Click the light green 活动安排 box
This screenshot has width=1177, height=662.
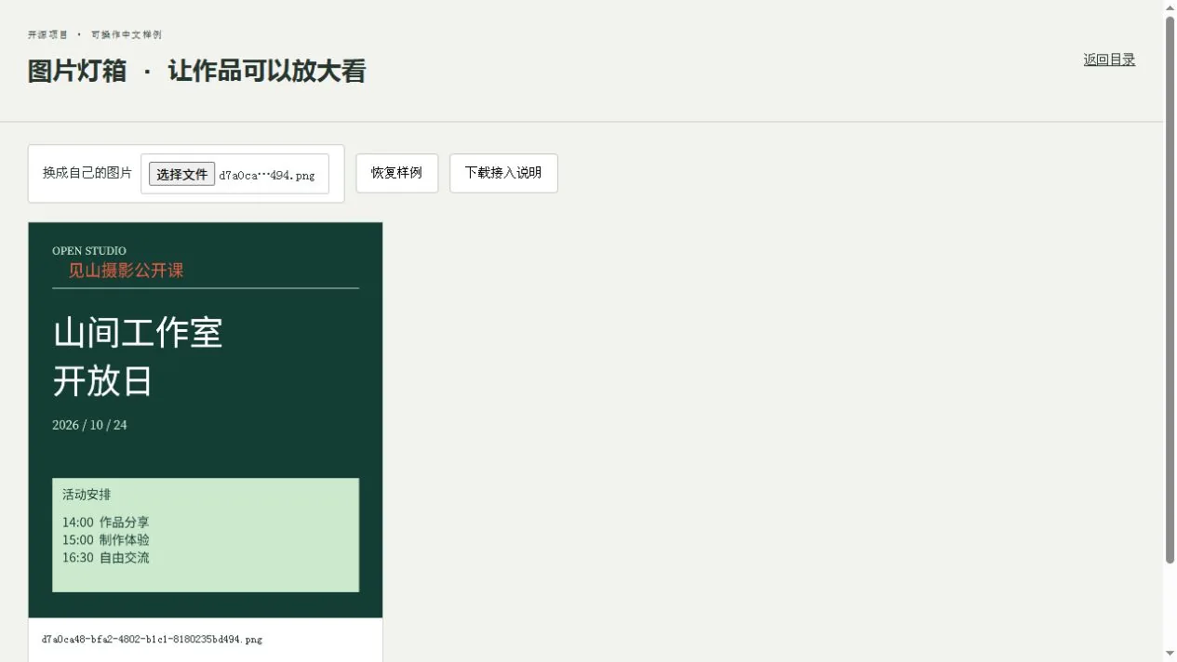click(x=206, y=535)
